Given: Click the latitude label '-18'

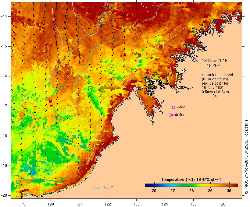Looking at the screenshot, I should pos(4,136).
